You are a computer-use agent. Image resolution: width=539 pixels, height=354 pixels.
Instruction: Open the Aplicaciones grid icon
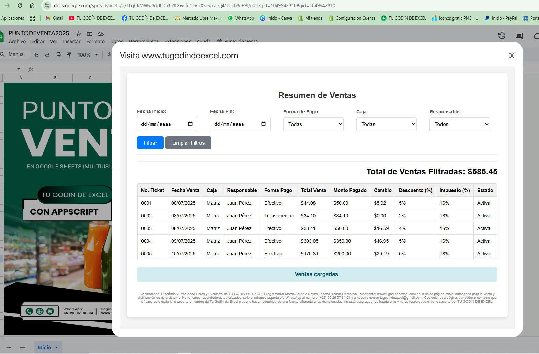tap(32, 18)
